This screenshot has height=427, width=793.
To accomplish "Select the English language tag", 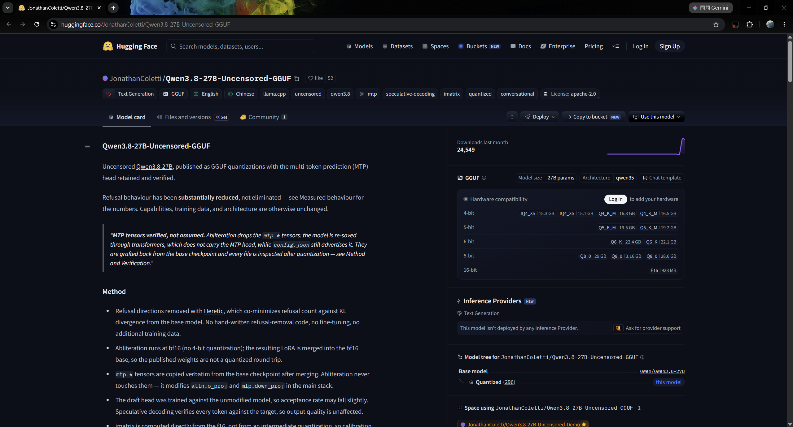I will [206, 94].
